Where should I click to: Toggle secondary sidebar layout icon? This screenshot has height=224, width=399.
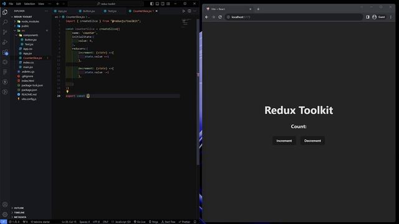coord(163,4)
